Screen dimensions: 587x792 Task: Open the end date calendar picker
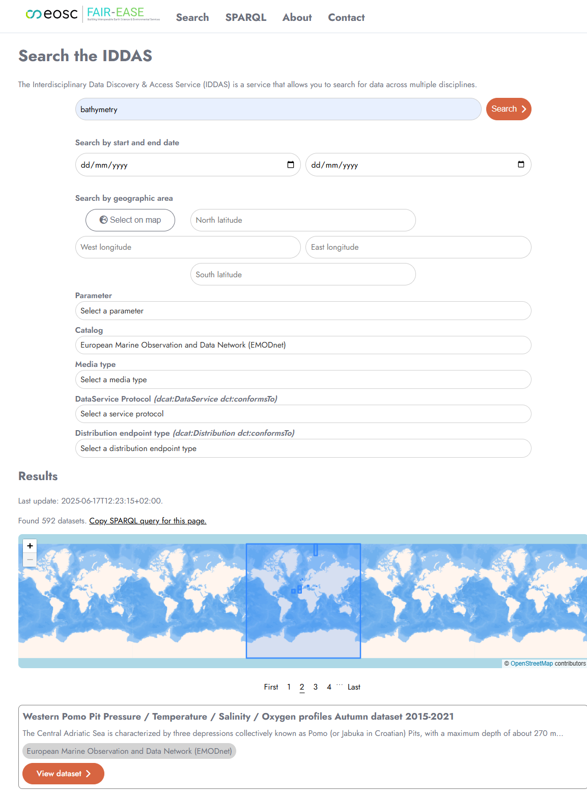click(x=521, y=165)
